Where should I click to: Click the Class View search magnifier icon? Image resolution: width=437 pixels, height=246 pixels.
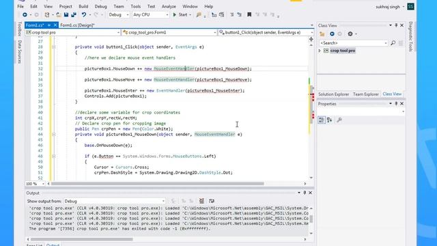[x=393, y=43]
